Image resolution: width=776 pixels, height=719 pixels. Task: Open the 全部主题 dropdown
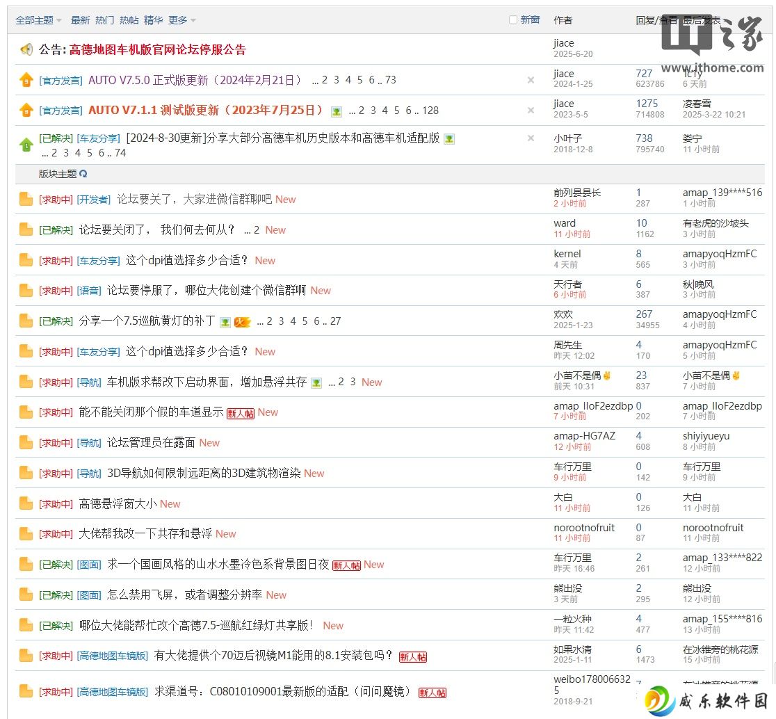pyautogui.click(x=38, y=20)
